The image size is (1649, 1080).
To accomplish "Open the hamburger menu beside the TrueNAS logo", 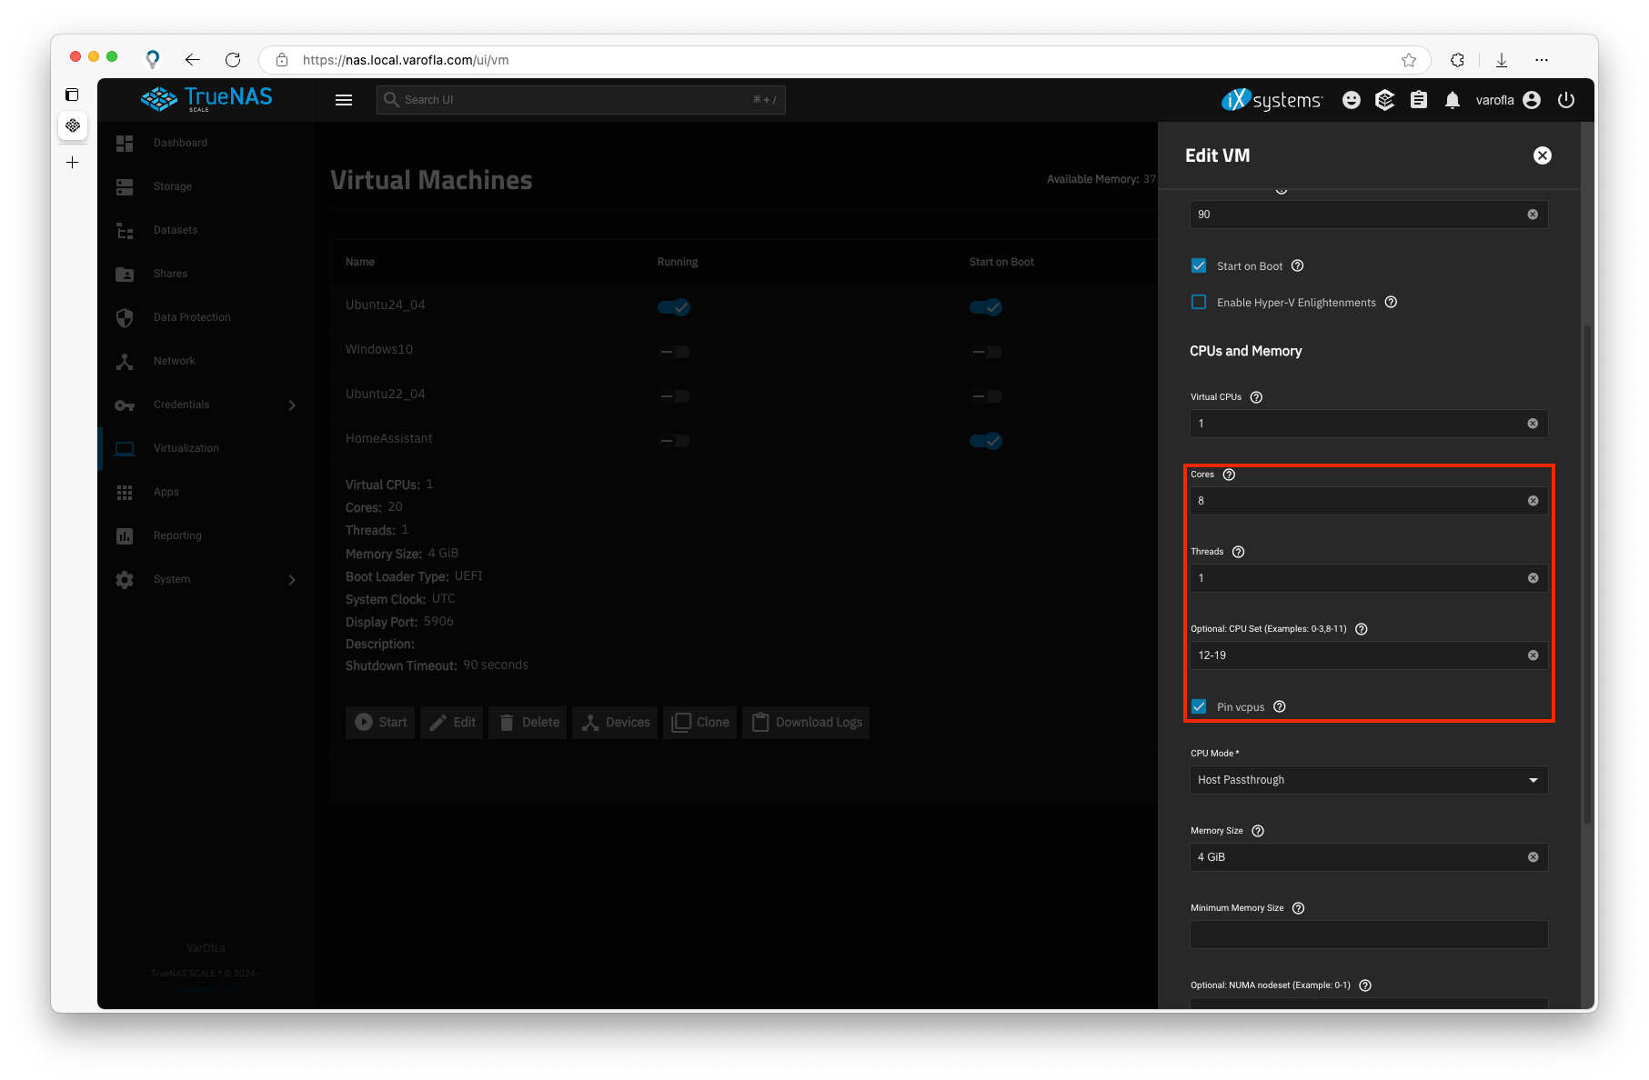I will [344, 100].
